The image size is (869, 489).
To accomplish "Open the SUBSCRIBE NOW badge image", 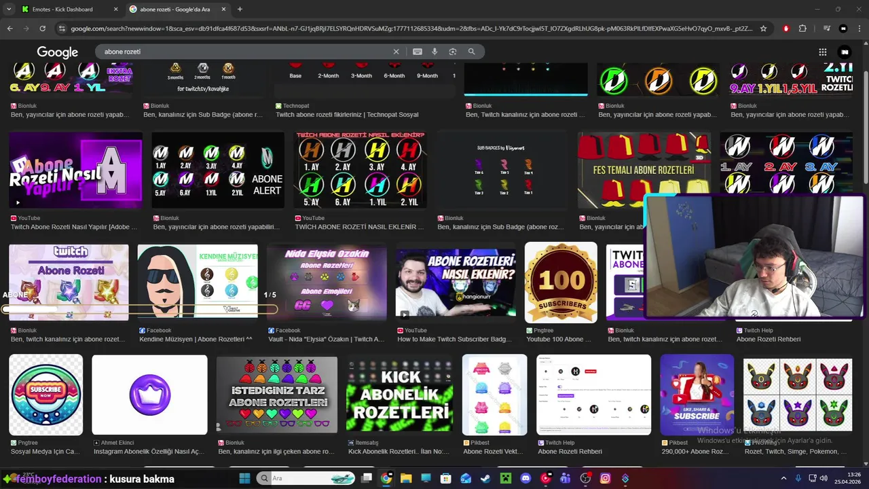I will pos(45,394).
